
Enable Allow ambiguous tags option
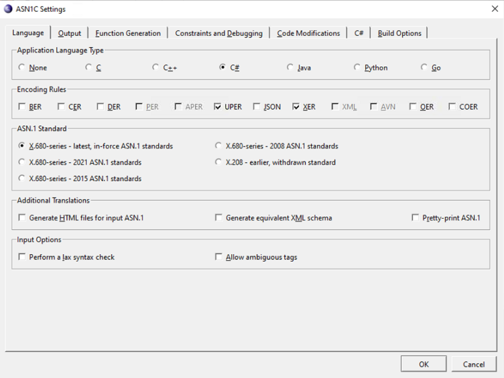[219, 257]
